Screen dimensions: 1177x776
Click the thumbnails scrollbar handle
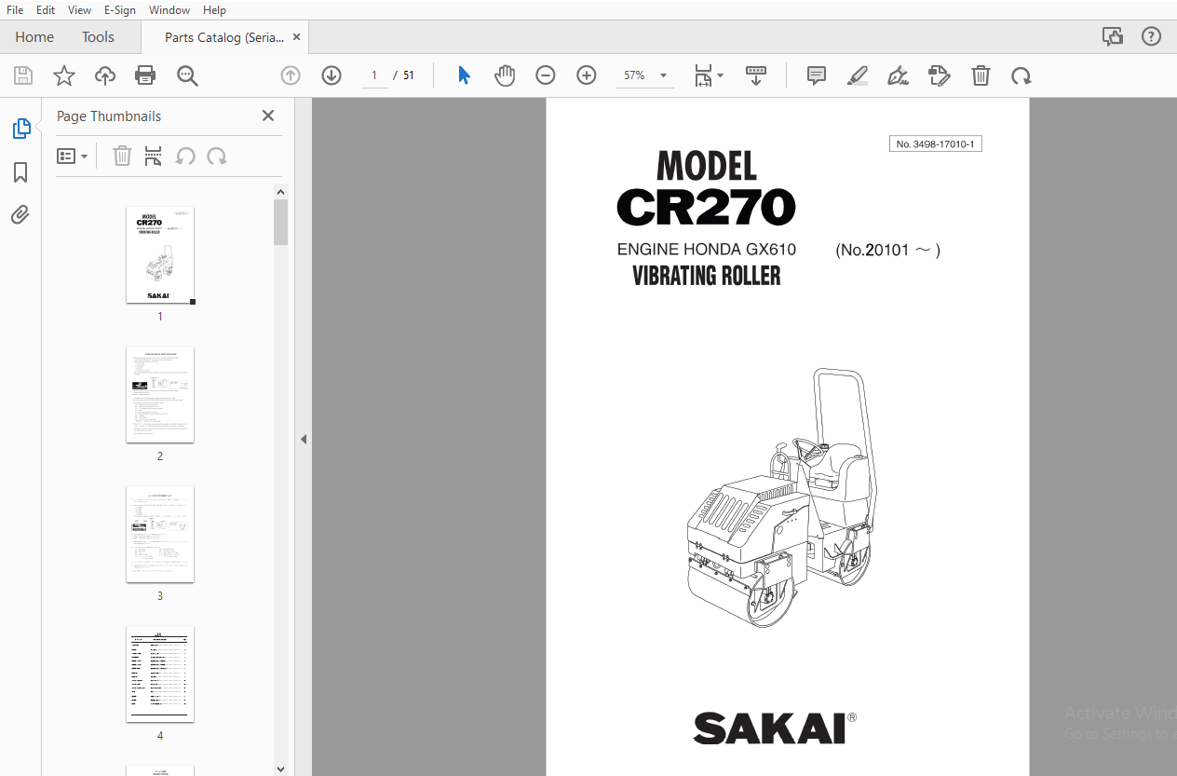point(280,222)
